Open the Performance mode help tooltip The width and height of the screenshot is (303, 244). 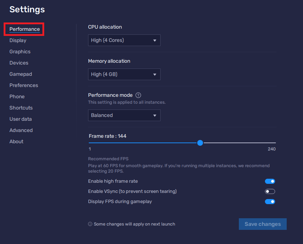(138, 95)
